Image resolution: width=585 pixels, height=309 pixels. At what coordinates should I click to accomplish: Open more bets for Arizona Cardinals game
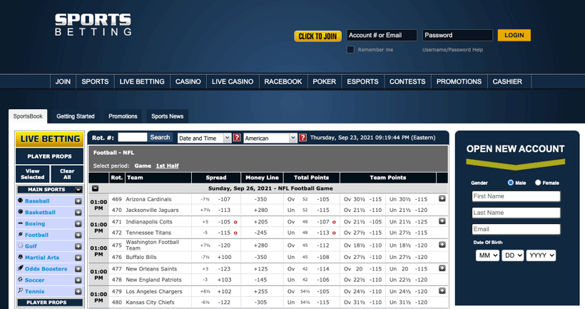(442, 198)
